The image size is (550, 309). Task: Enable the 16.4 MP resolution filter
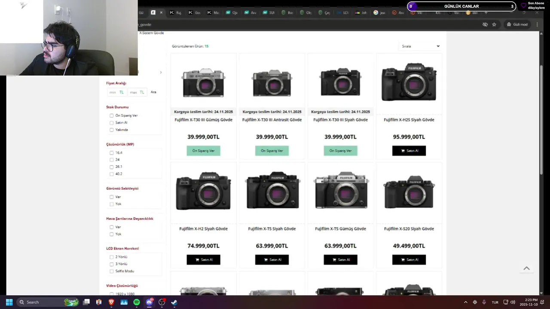(x=112, y=153)
